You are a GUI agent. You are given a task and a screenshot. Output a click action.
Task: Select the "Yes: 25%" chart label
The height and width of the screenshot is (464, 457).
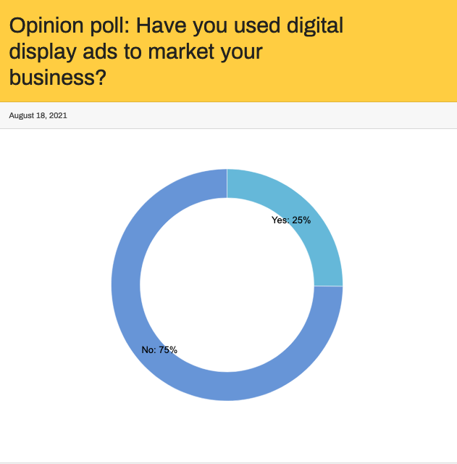[291, 220]
